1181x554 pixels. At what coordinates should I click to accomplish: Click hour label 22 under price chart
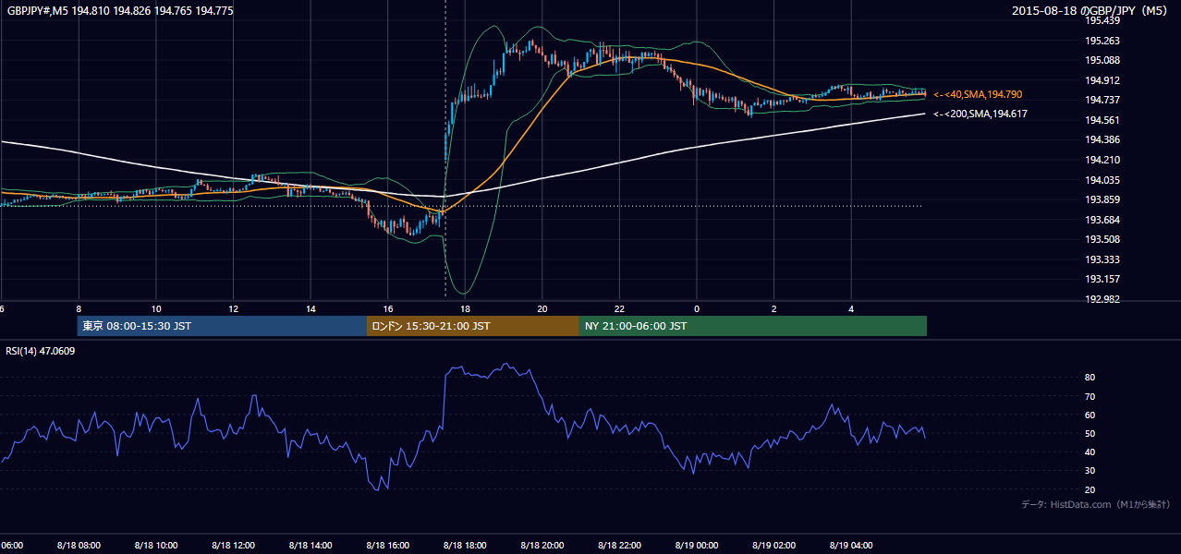[619, 308]
